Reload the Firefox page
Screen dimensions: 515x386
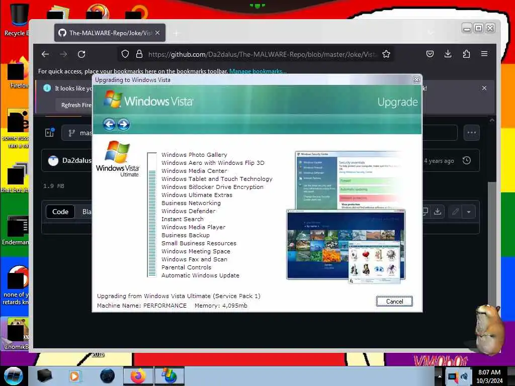[x=82, y=54]
